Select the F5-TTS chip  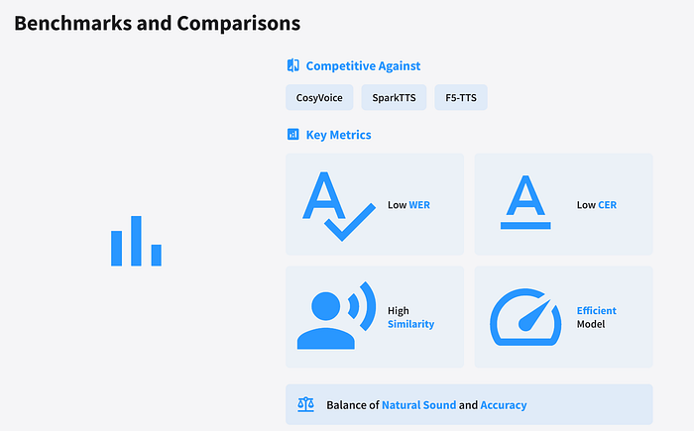(461, 97)
